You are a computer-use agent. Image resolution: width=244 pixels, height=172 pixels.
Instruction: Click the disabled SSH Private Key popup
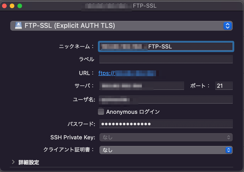click(x=166, y=137)
